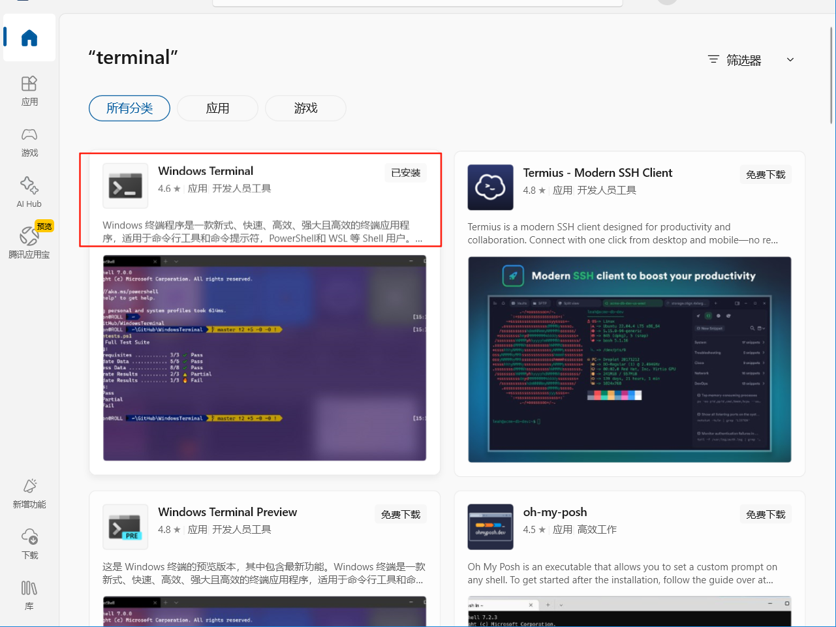The height and width of the screenshot is (627, 836).
Task: Go to the Home icon in the sidebar
Action: 29,38
